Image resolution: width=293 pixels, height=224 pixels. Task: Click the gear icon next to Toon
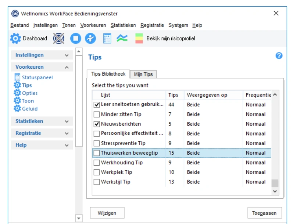pos(17,101)
